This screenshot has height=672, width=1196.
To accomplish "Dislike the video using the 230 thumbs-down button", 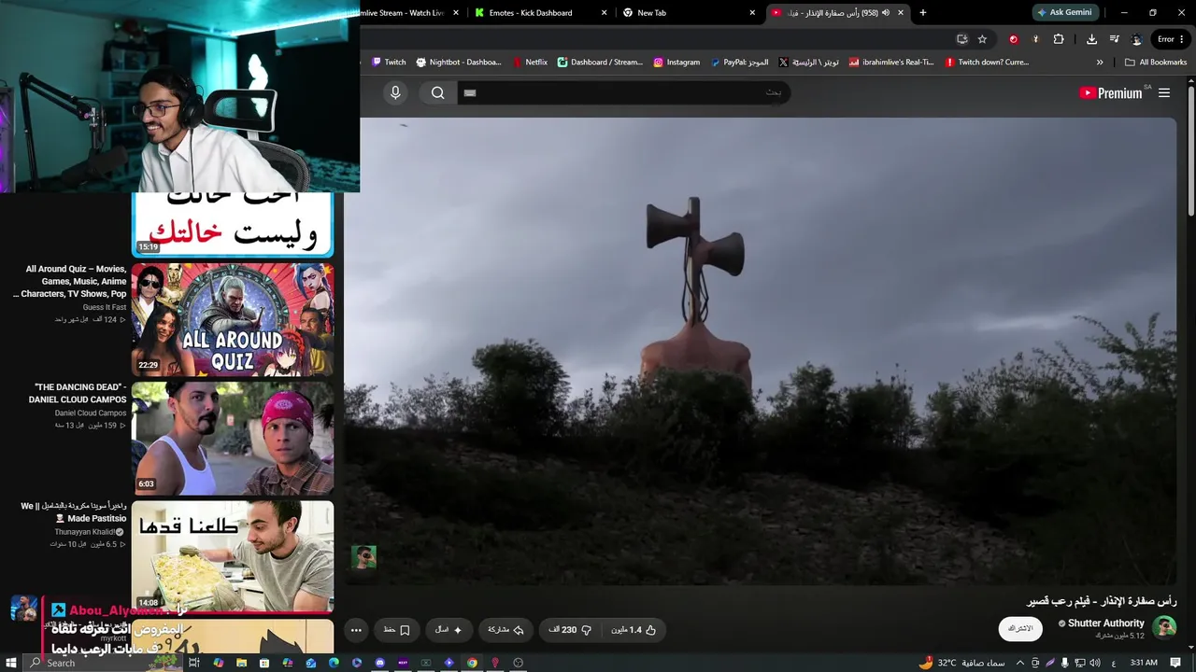I will (570, 630).
